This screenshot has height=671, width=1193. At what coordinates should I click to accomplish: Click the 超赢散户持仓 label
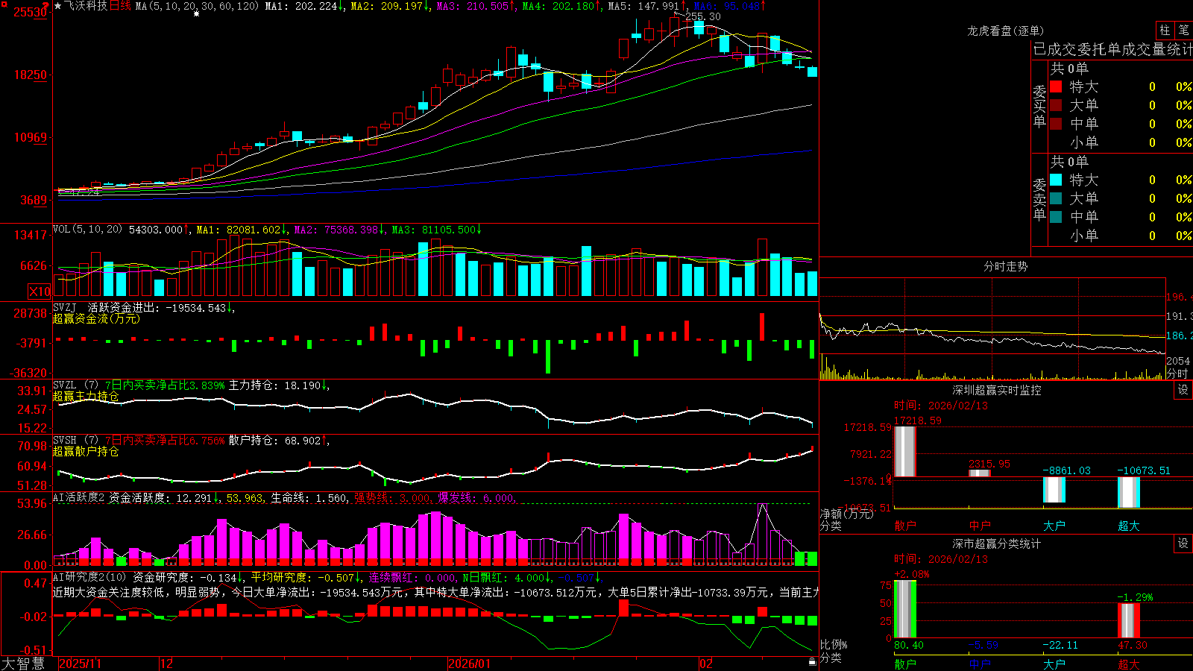pyautogui.click(x=86, y=452)
